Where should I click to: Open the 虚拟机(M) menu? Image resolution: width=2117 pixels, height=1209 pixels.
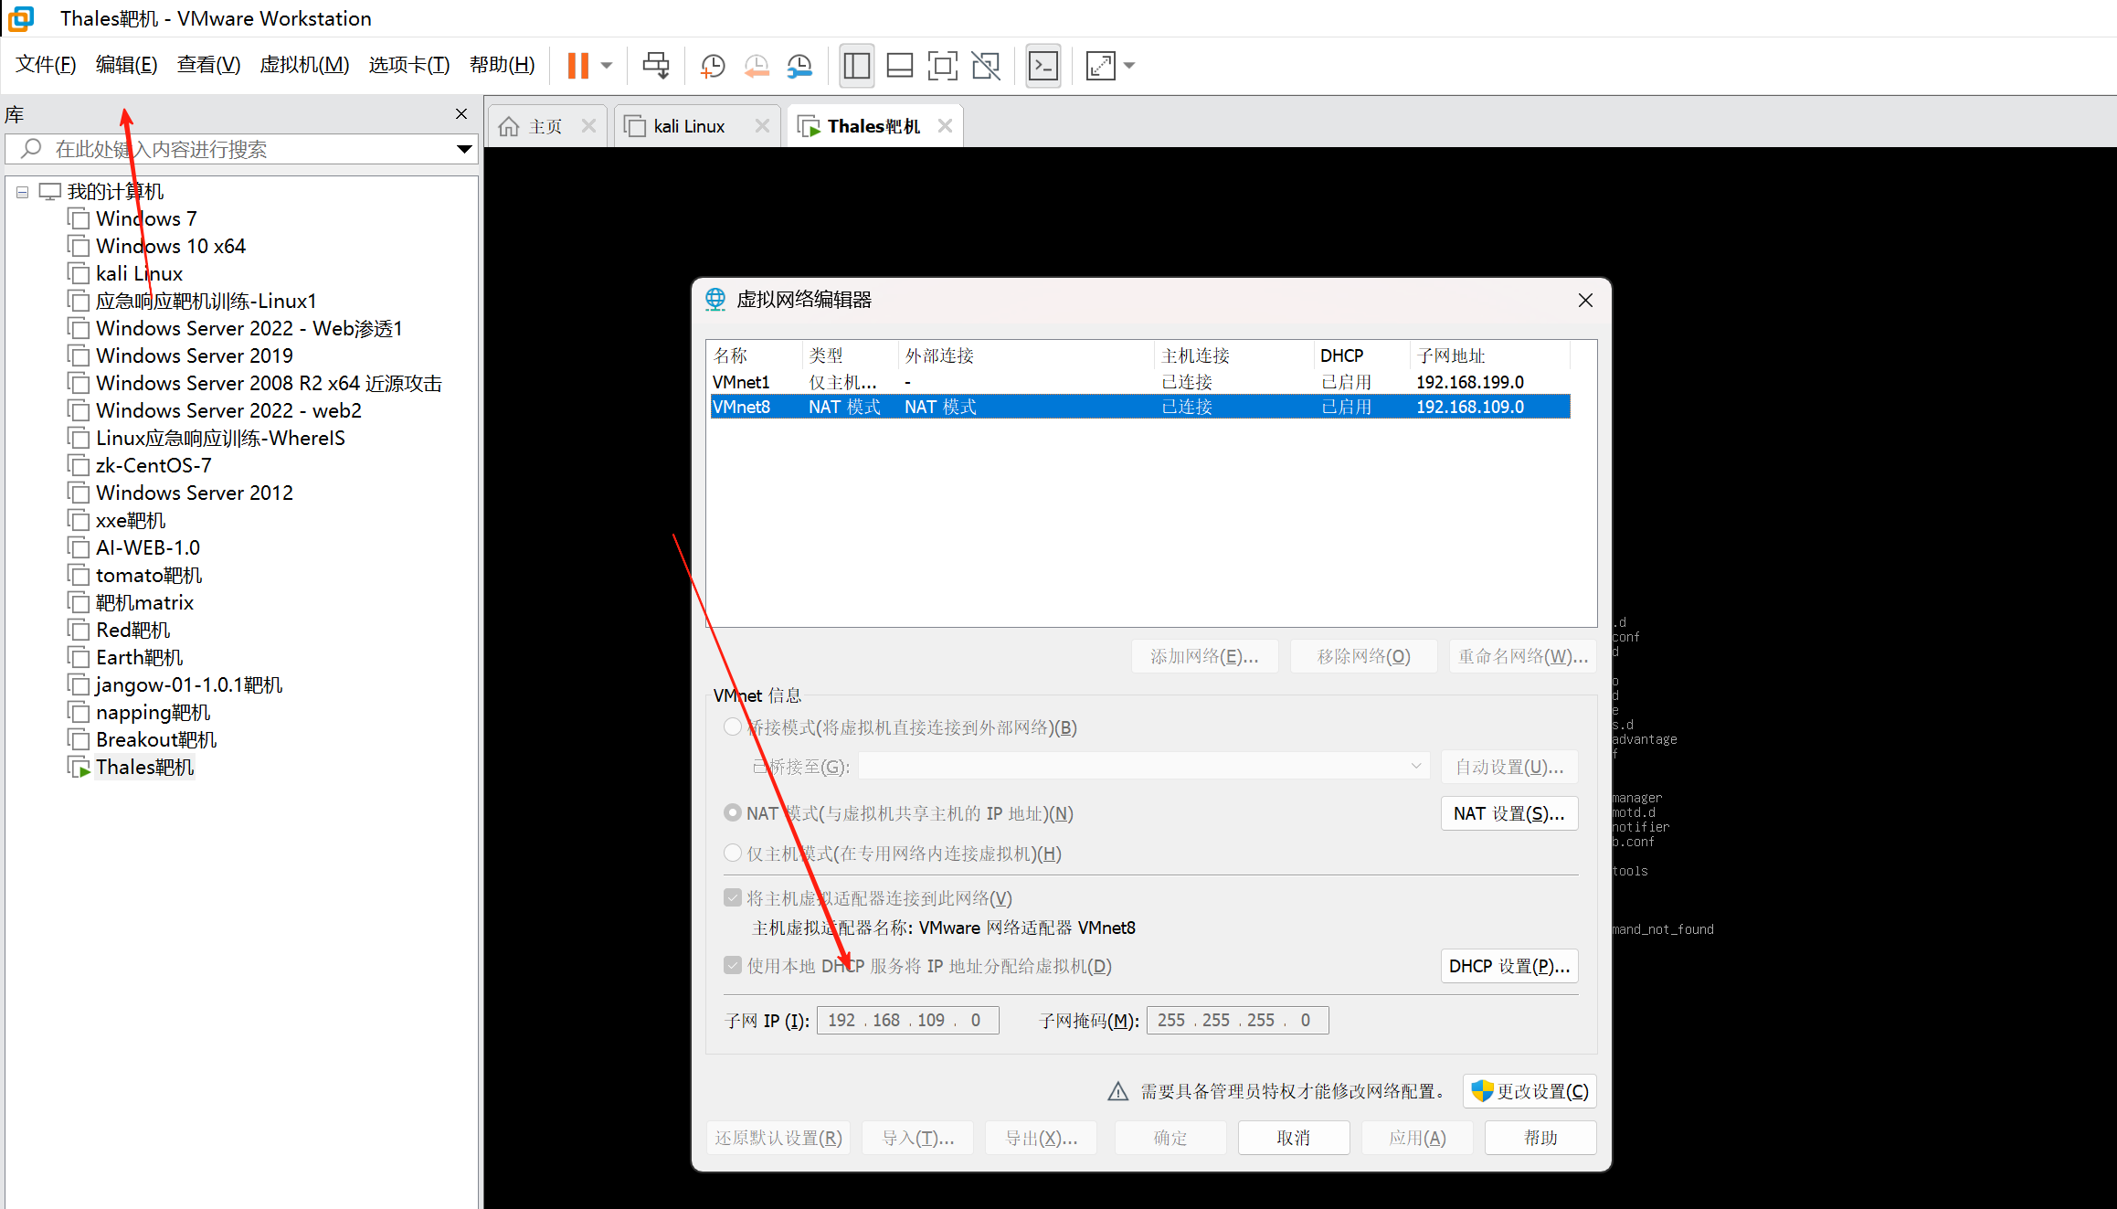tap(304, 65)
